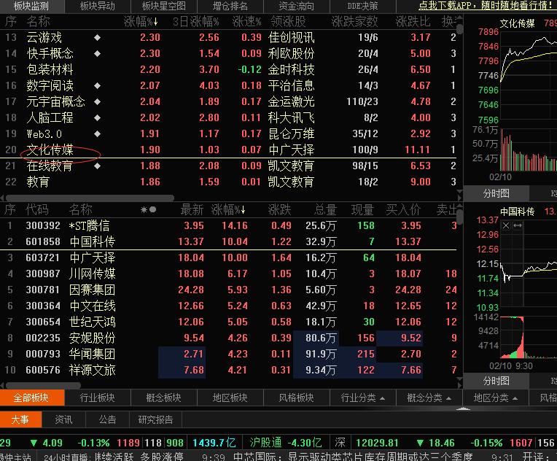Viewport: 557px width, 461px height.
Task: Open leading stock 佳创视讯
Action: [292, 37]
